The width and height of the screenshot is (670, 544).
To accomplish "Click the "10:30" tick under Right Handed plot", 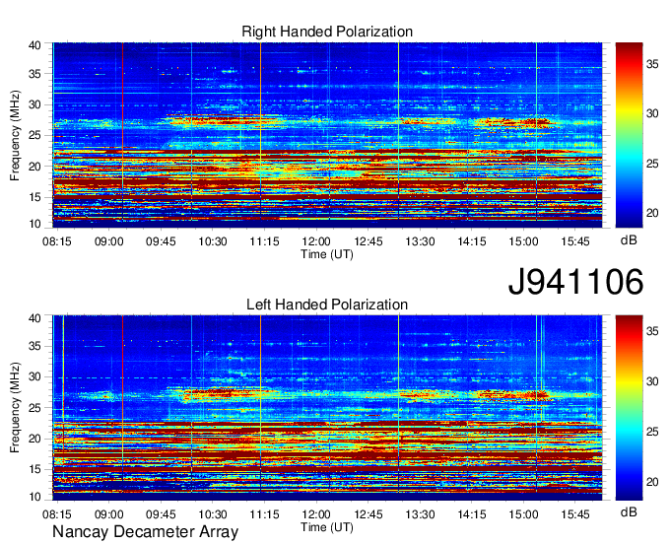I will [213, 241].
